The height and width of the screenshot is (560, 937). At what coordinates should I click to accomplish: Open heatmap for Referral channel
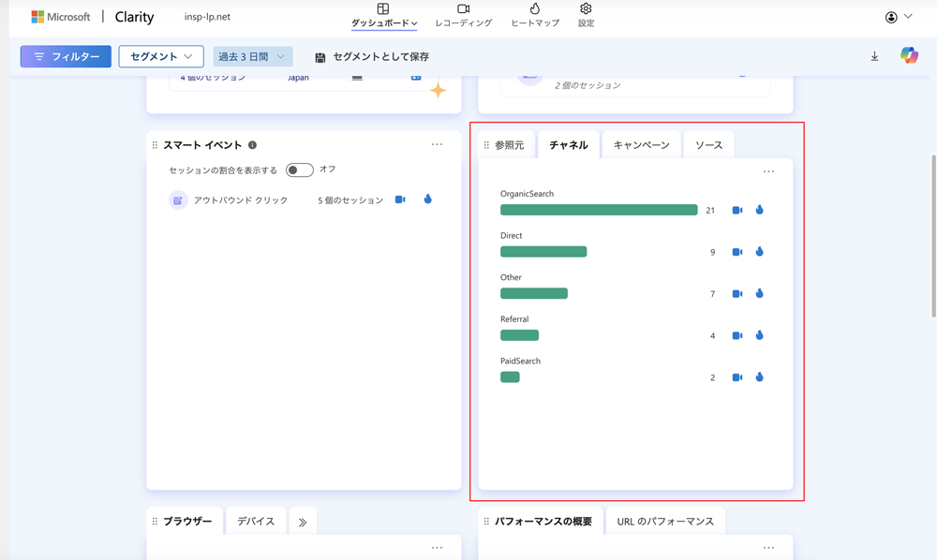[x=760, y=335]
